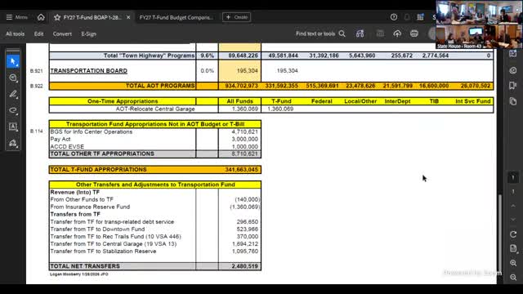Viewport: 523px width, 294px height.
Task: Open the apps grid icon
Action: 420,17
